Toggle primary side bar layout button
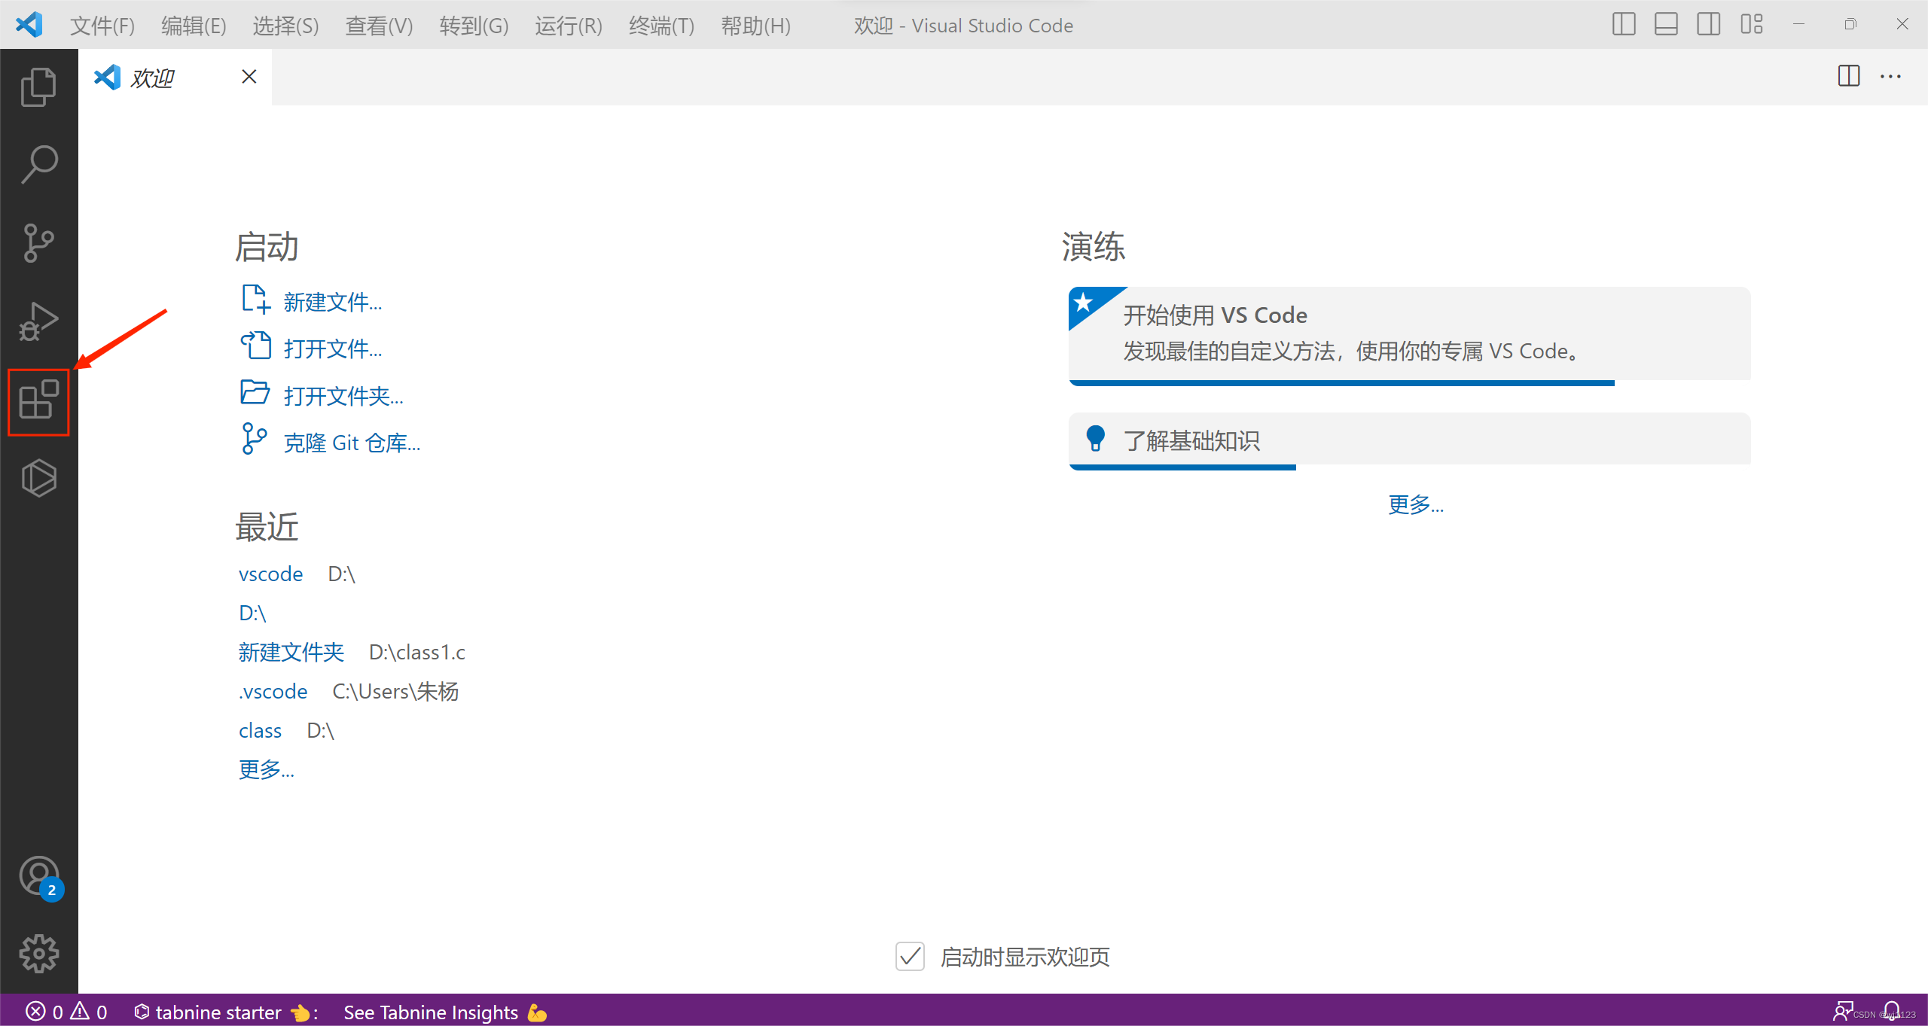This screenshot has height=1026, width=1928. pos(1624,25)
